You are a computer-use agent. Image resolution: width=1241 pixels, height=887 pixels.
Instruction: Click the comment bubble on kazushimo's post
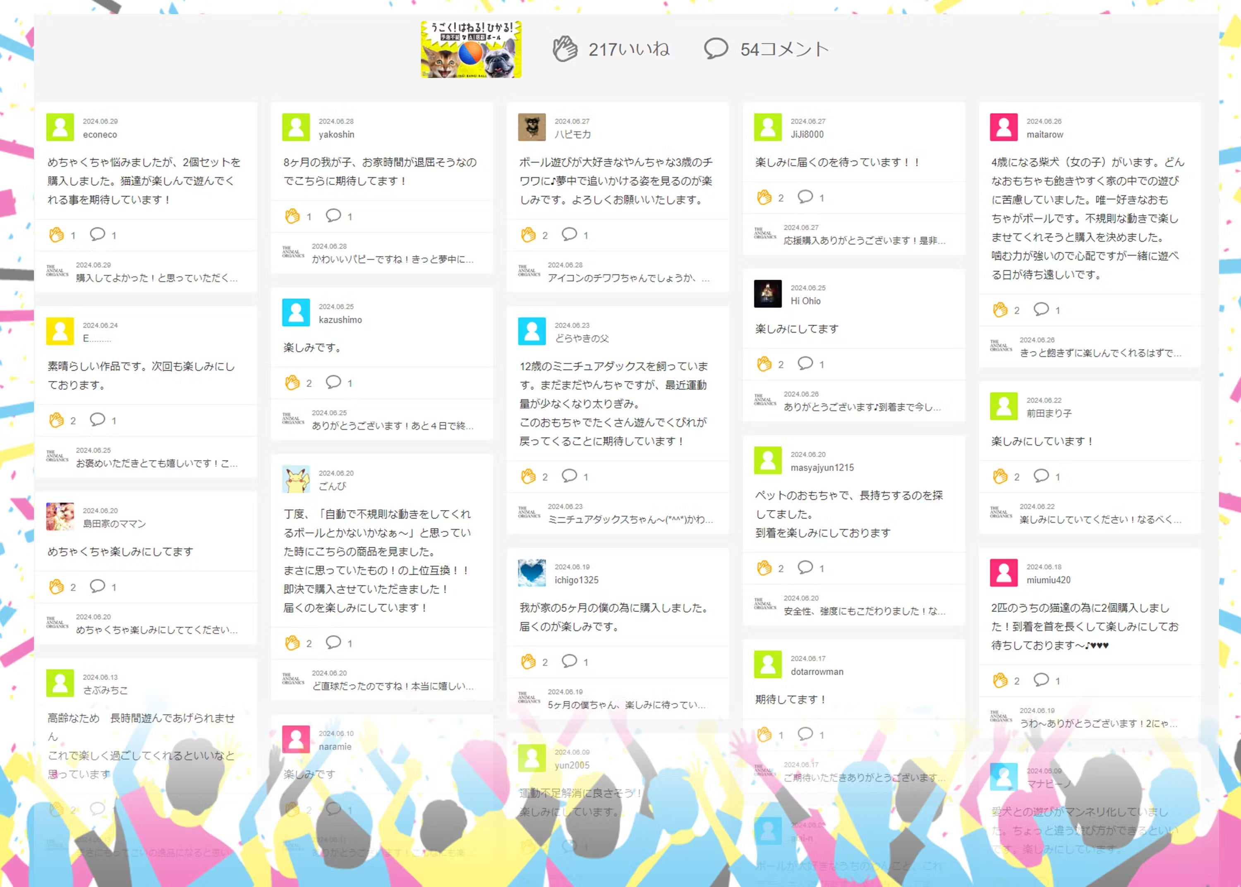point(333,382)
